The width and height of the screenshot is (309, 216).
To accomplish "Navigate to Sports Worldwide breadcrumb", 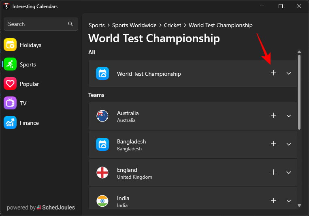I will 134,25.
